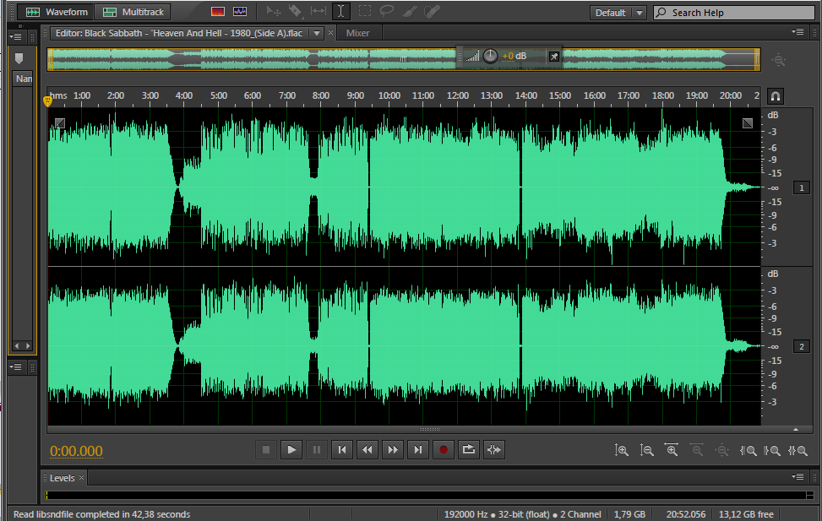Zoom in at in point
This screenshot has width=822, height=521.
(x=748, y=450)
